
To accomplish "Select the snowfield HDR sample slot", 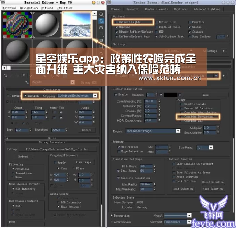I will (x=77, y=25).
